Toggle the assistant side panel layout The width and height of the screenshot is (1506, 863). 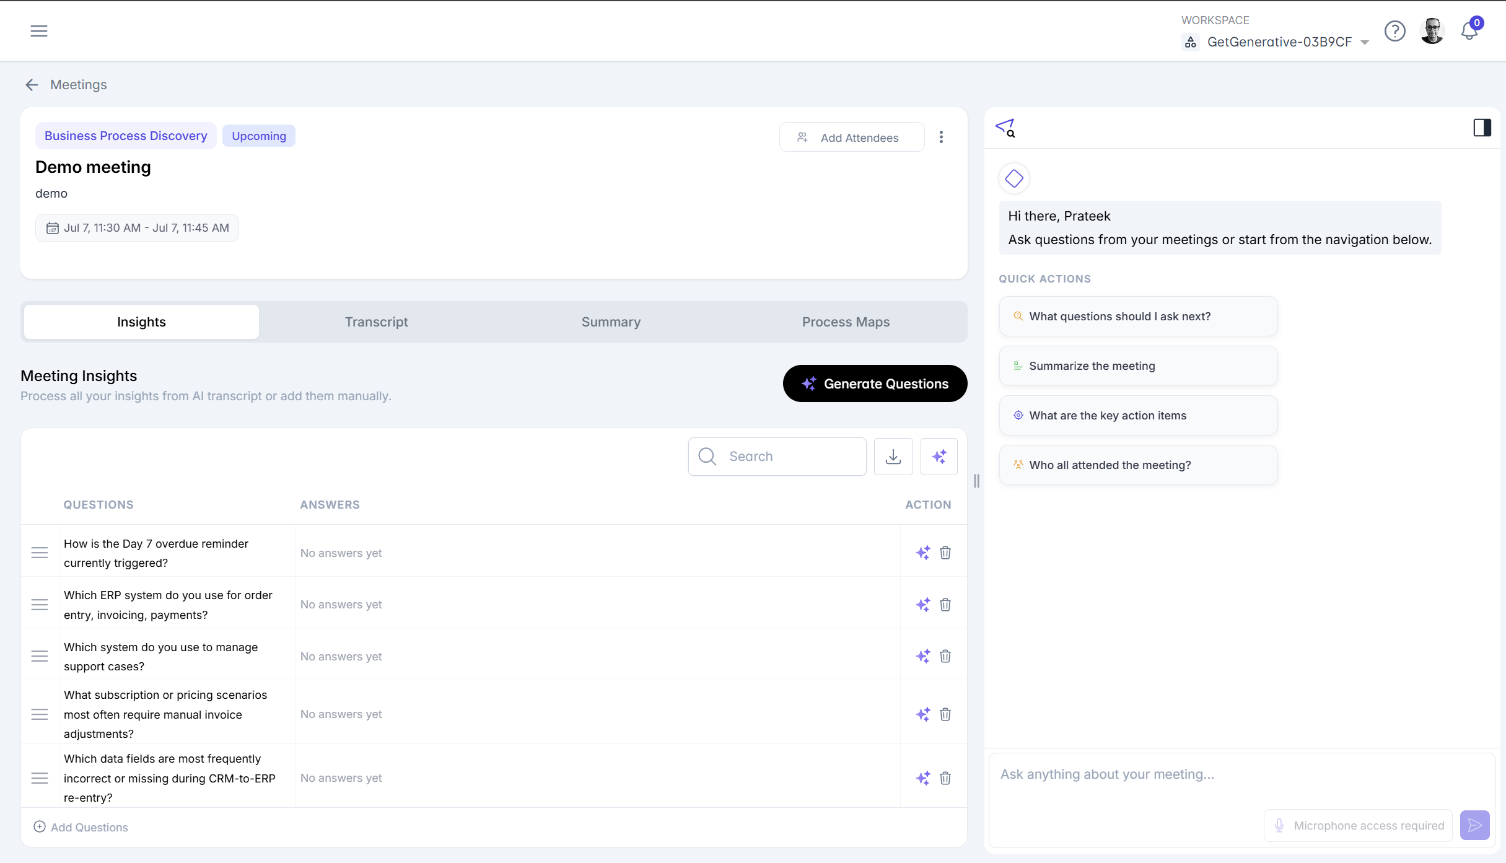coord(1482,128)
